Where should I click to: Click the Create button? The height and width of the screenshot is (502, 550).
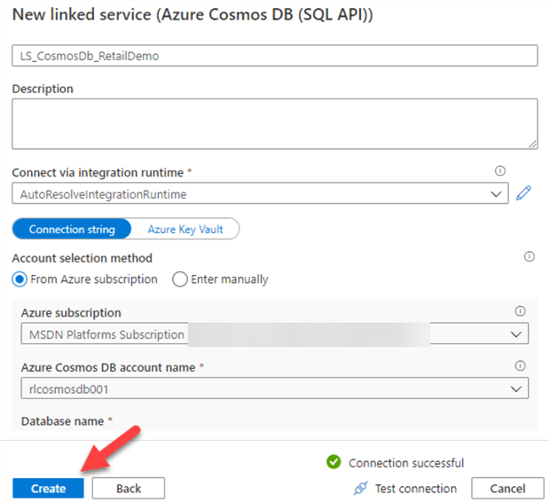(49, 489)
